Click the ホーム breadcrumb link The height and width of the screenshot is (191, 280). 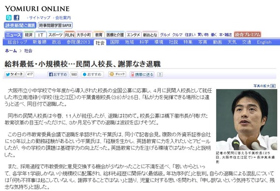click(11, 51)
